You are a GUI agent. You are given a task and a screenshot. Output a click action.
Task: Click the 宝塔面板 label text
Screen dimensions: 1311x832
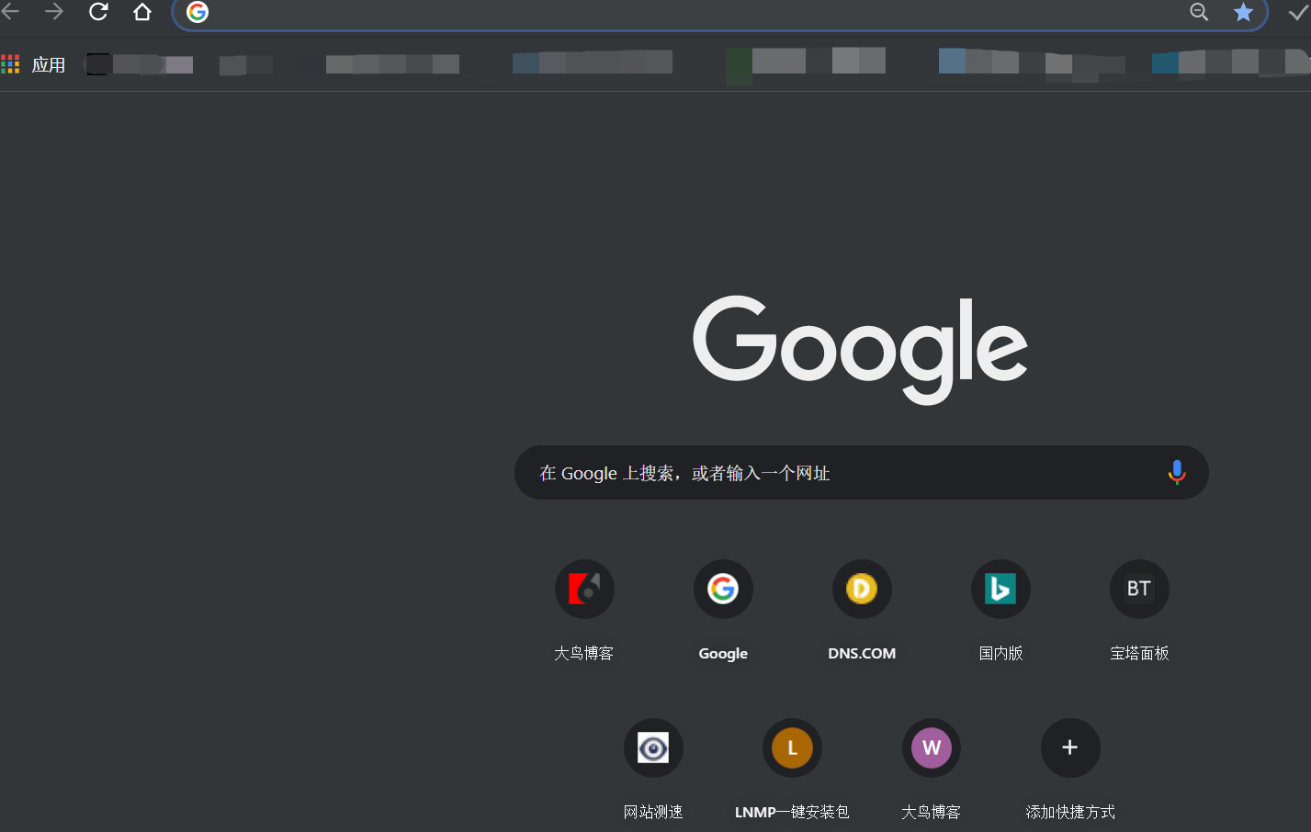[1139, 653]
